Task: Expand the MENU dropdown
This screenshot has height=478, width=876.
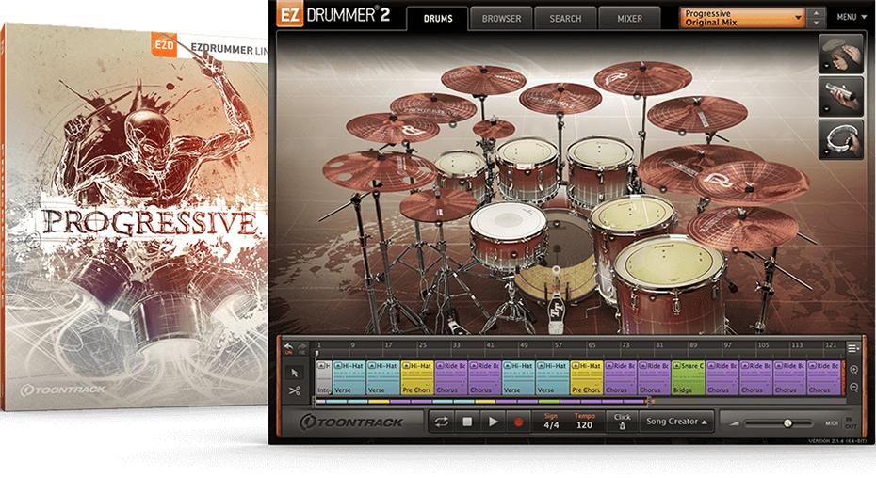Action: coord(851,17)
